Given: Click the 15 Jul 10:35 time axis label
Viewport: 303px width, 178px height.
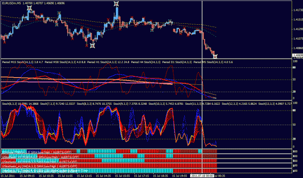Looking at the screenshot, I should [46, 176].
